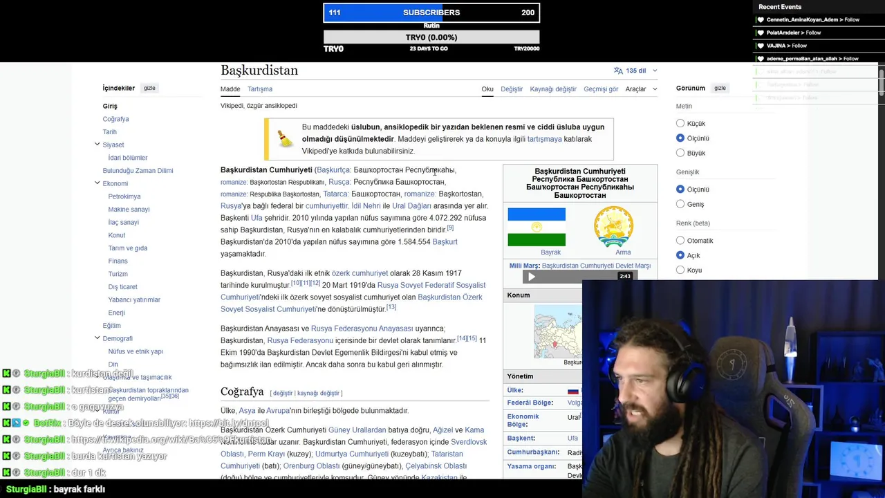Go to Giriş in contents
Image resolution: width=885 pixels, height=498 pixels.
(110, 107)
